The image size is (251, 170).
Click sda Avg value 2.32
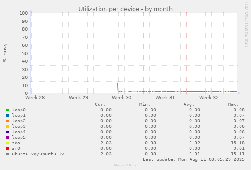click(x=195, y=143)
